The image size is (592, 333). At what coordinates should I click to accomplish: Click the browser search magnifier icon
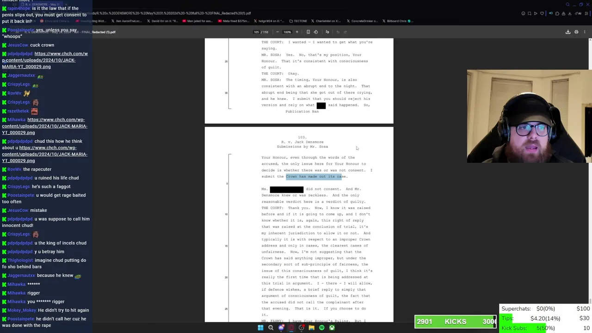point(567,5)
